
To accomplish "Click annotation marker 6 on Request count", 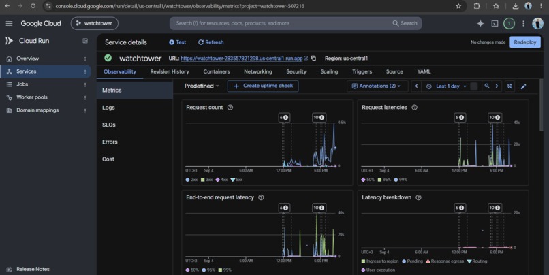I will point(284,118).
